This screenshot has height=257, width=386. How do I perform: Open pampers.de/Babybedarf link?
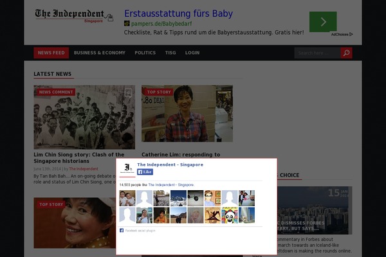pos(161,24)
